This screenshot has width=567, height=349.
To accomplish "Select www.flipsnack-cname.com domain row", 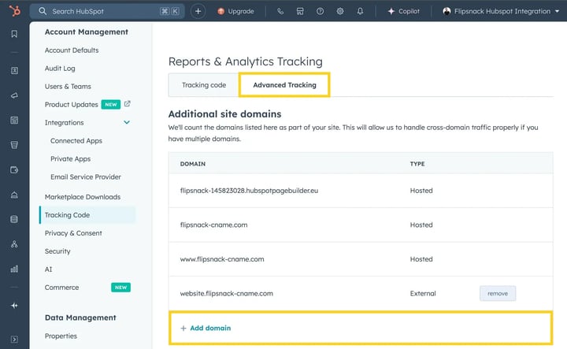I will tap(361, 259).
